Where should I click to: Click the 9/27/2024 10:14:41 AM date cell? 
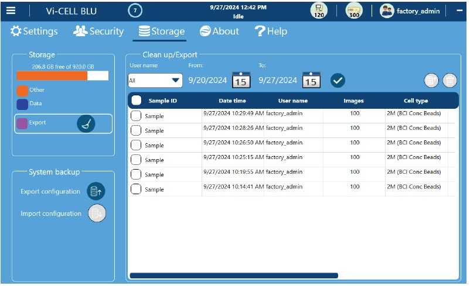click(233, 187)
